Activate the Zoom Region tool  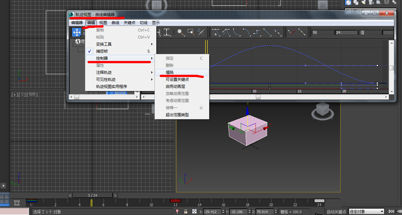tap(190, 32)
